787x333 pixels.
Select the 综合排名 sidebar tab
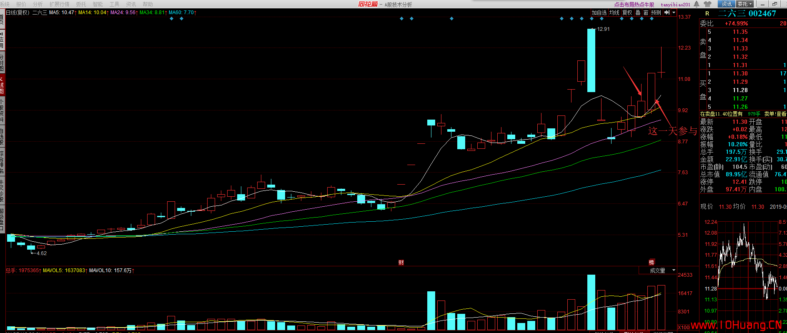[2, 162]
